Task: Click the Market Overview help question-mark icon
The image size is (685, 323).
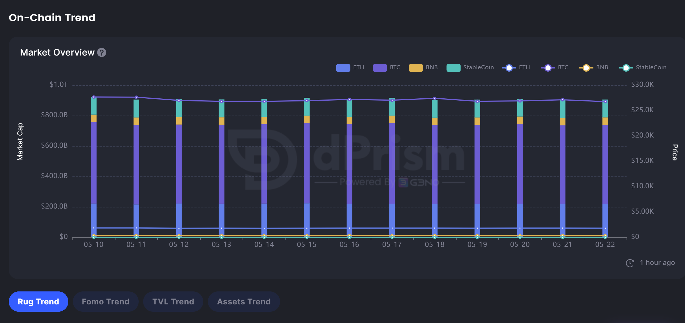Action: coord(102,52)
